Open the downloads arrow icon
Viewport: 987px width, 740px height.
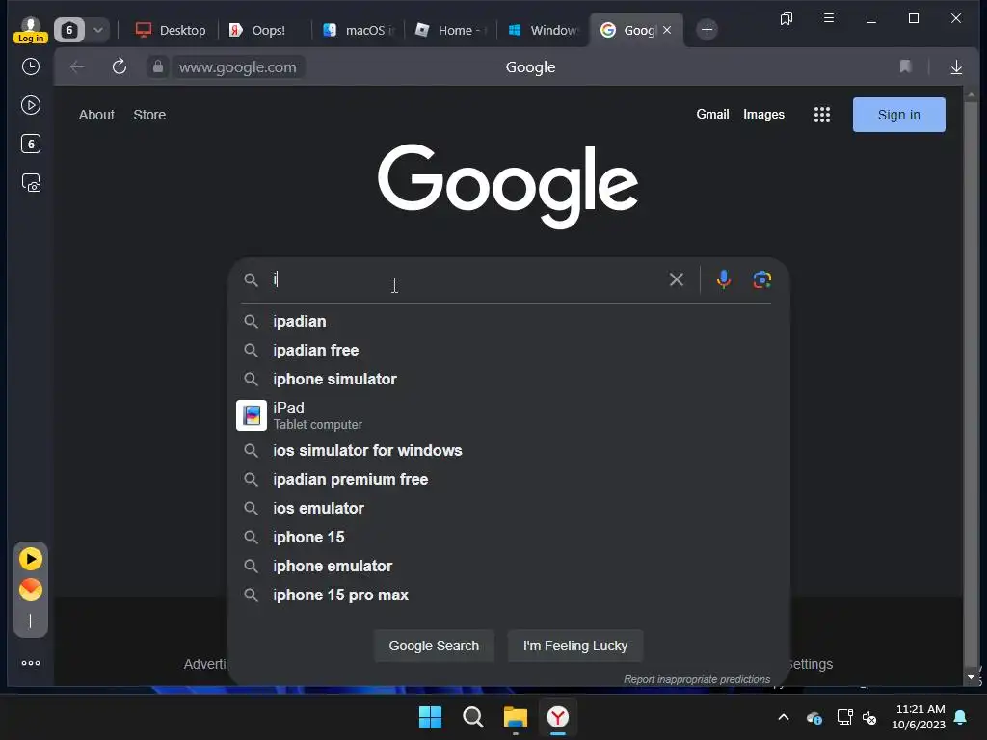(x=956, y=66)
